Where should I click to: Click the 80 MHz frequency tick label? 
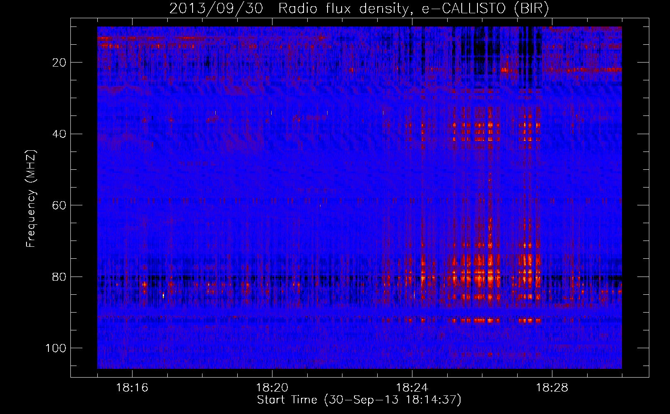60,277
